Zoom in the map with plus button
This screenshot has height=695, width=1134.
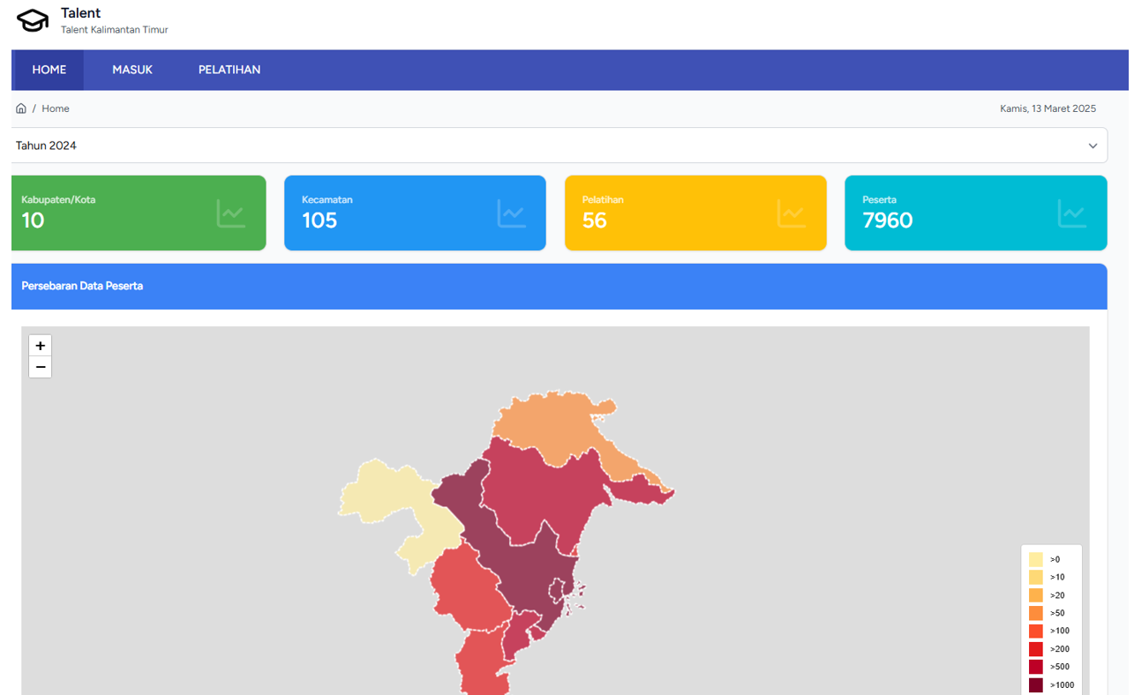[41, 346]
